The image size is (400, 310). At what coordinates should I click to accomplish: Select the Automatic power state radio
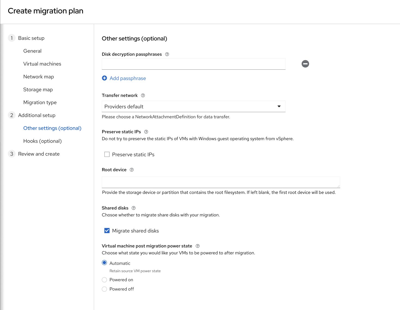pos(104,263)
